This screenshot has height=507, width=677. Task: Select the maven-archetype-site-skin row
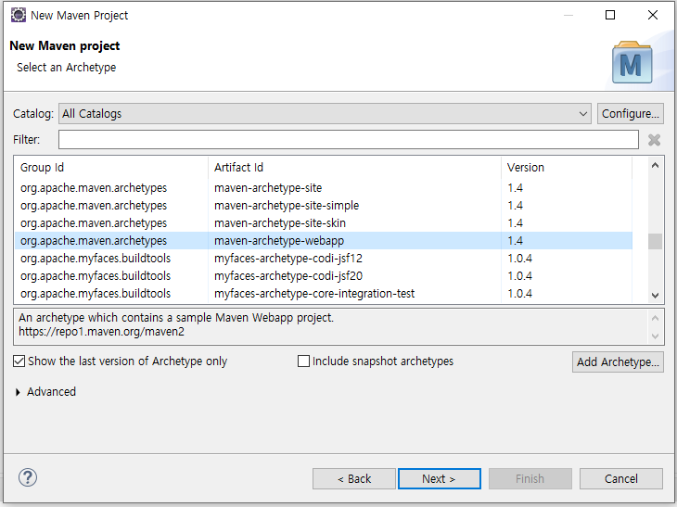(x=324, y=223)
